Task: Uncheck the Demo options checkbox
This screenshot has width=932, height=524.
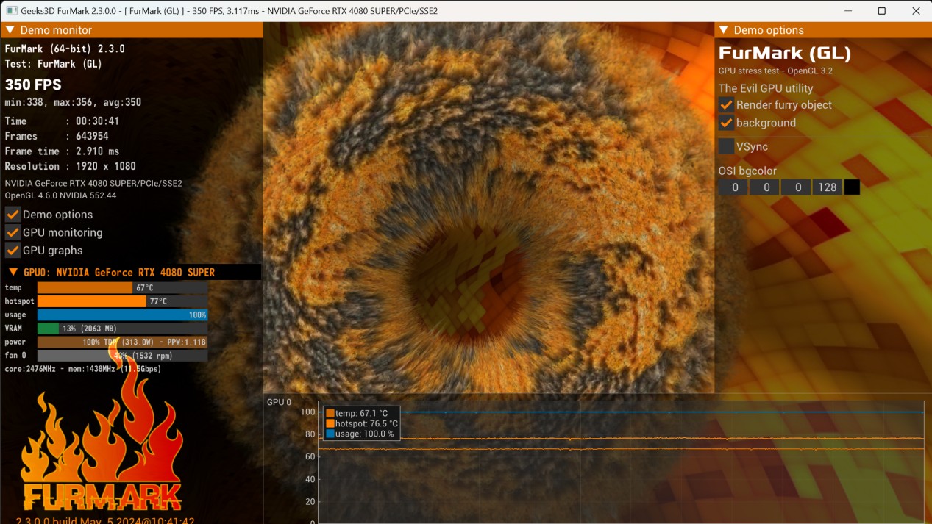Action: 13,215
